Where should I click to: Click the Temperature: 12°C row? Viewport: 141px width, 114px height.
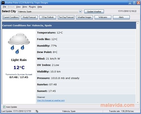click(86, 33)
